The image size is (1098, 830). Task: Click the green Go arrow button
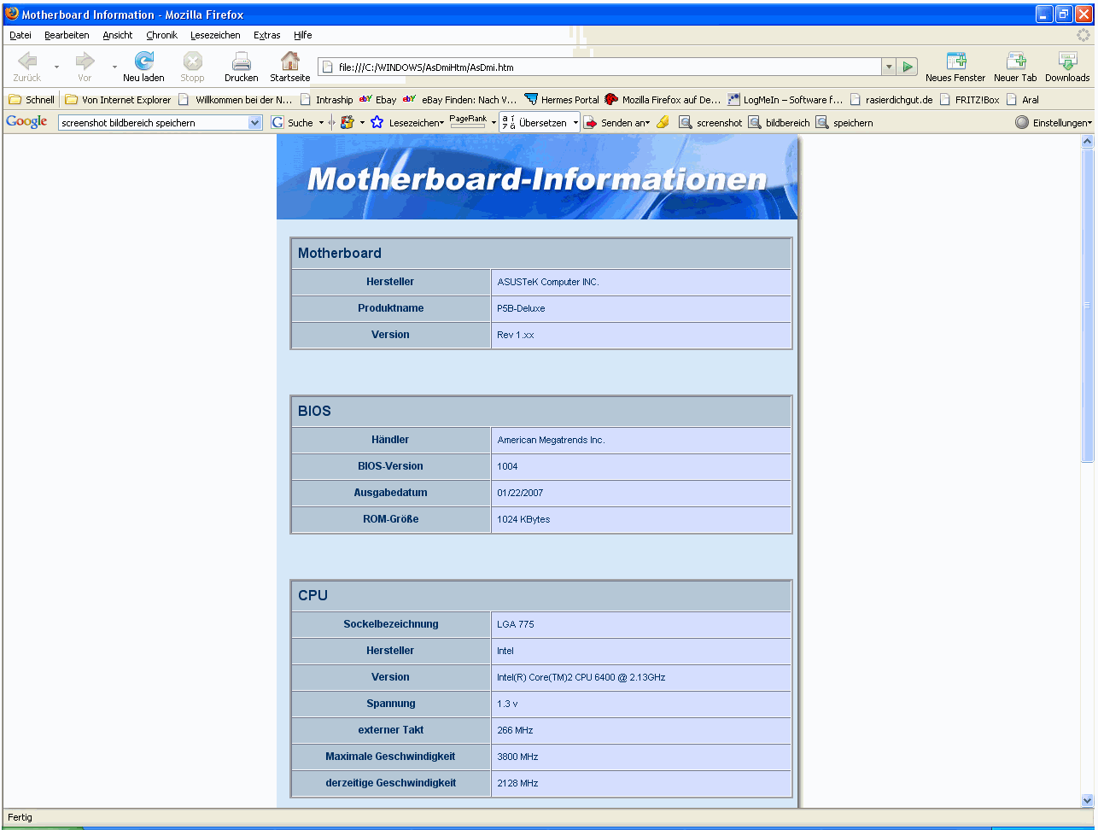[908, 67]
